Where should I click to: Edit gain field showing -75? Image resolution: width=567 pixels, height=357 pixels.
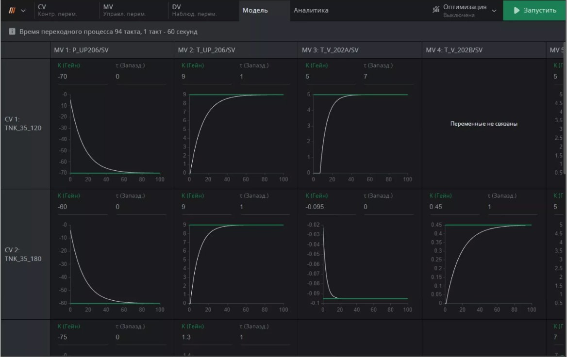coord(83,338)
